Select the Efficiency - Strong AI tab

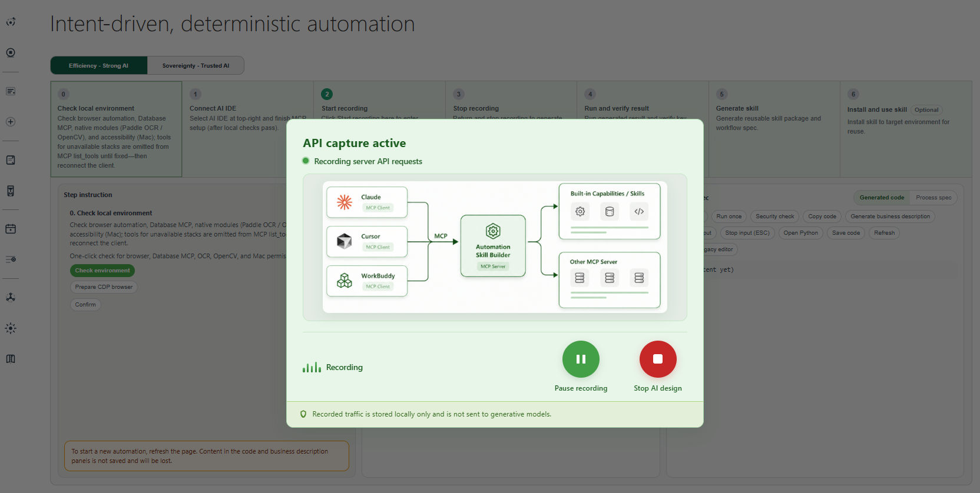tap(98, 65)
